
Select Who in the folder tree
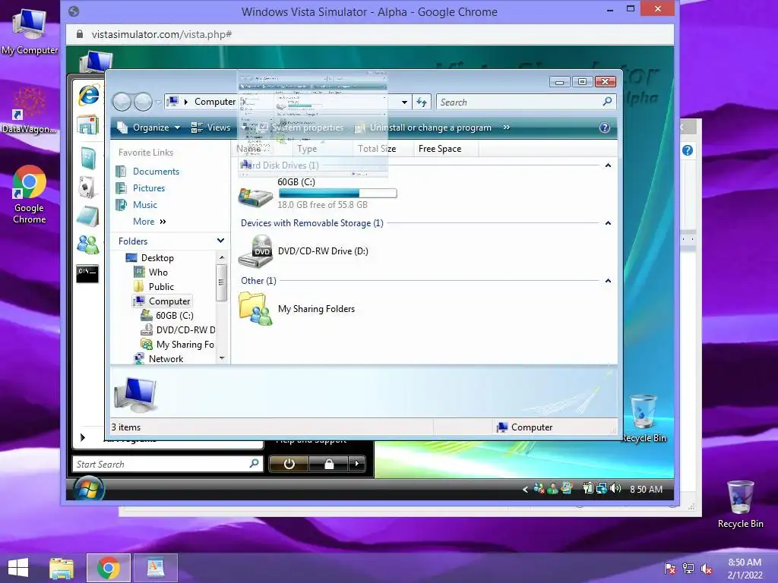tap(158, 273)
